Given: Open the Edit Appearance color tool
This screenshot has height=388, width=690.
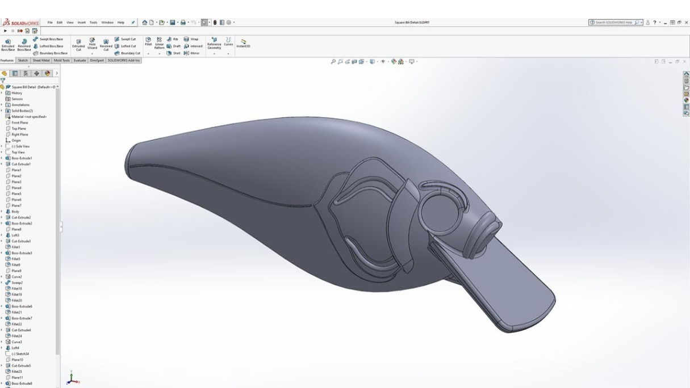Looking at the screenshot, I should (394, 61).
